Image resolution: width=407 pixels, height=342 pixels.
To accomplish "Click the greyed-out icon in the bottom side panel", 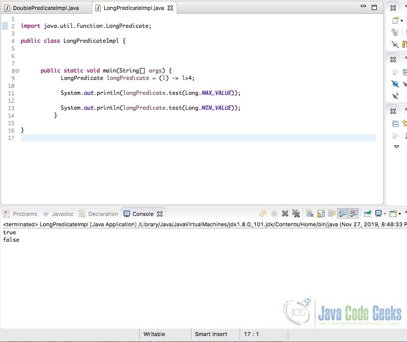I will tap(395, 136).
